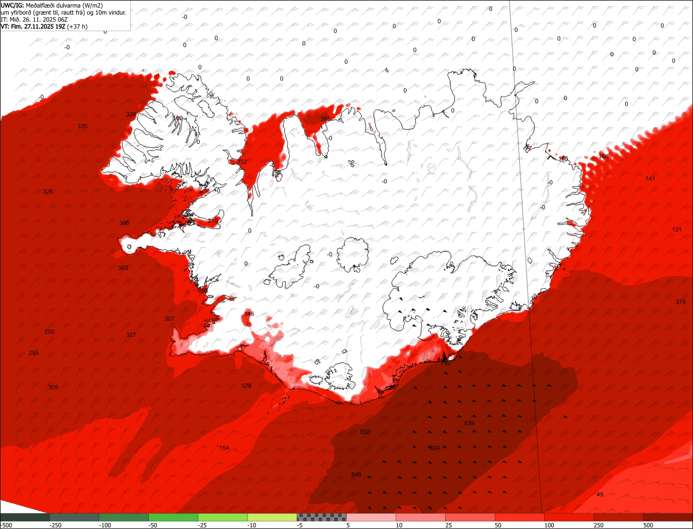
Task: Click the map value '335'
Action: point(82,126)
